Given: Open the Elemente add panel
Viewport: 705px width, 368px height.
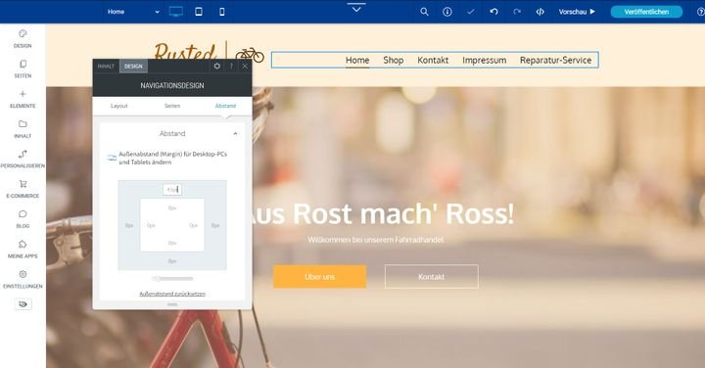Looking at the screenshot, I should tap(23, 99).
